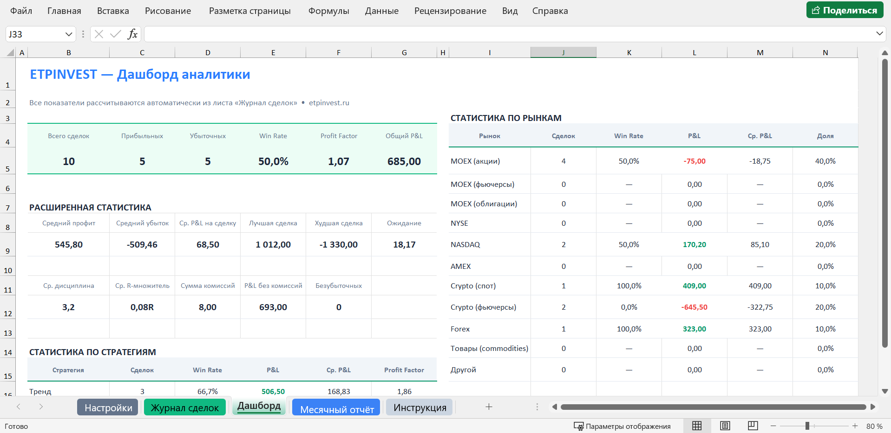
Task: Open the insert function fx icon
Action: point(132,34)
